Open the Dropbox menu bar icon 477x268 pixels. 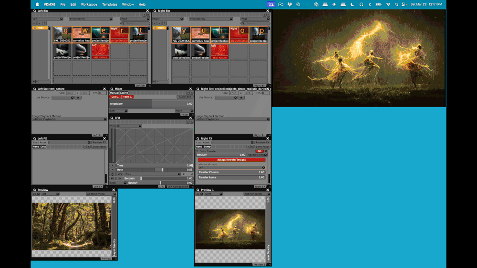(290, 5)
